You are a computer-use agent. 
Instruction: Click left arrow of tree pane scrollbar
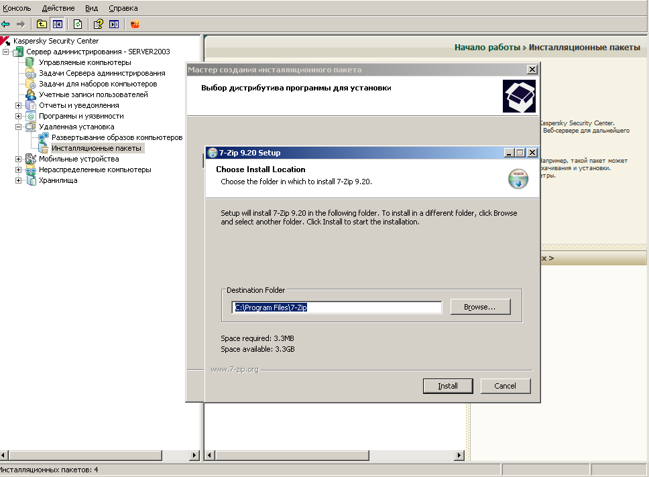pos(3,456)
